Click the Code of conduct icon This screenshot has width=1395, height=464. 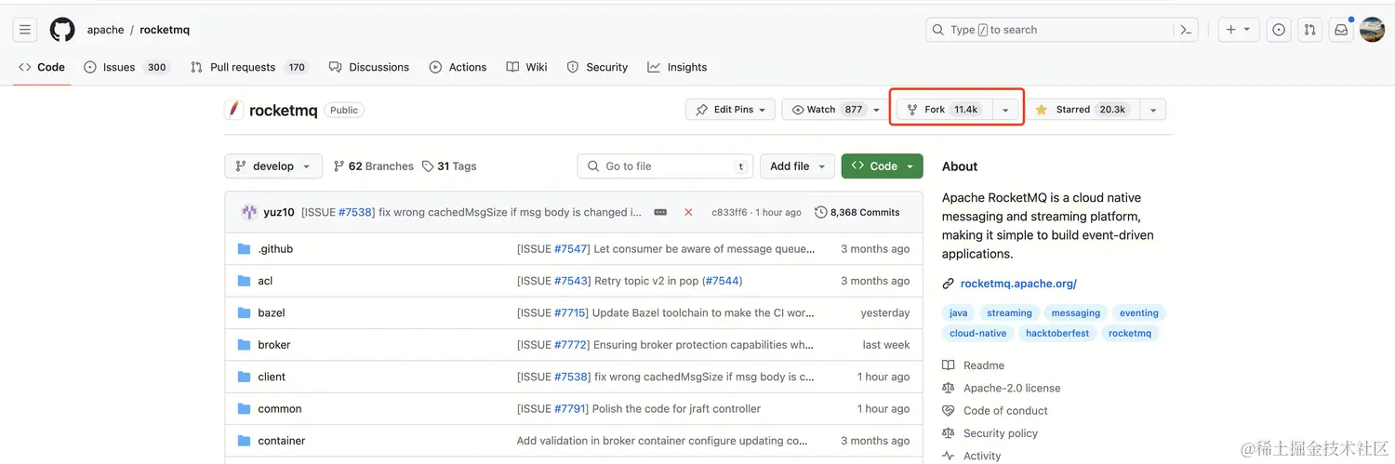pyautogui.click(x=949, y=410)
